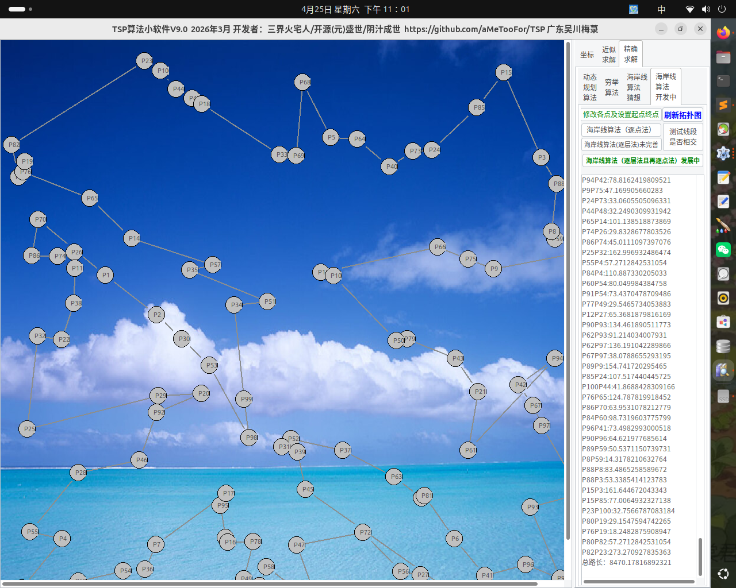The height and width of the screenshot is (588, 736).
Task: Select the 海岸线算法开发中 sub-tab
Action: click(666, 87)
